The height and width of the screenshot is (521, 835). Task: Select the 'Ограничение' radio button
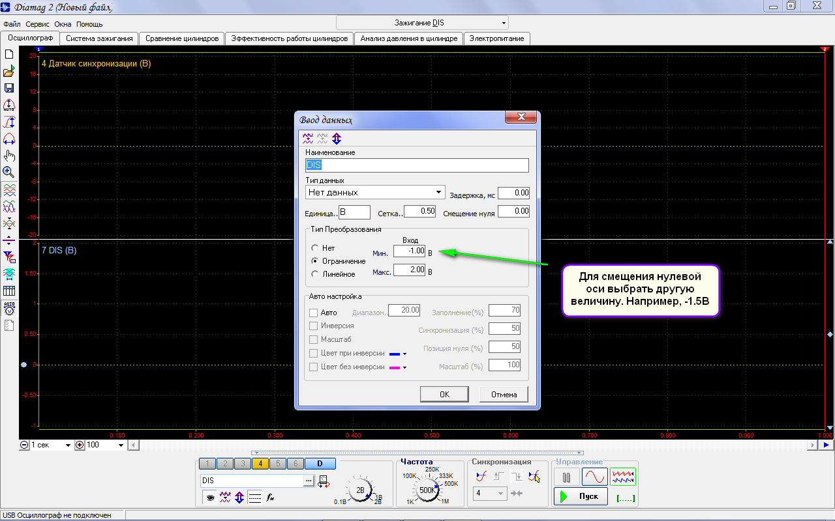click(x=315, y=261)
